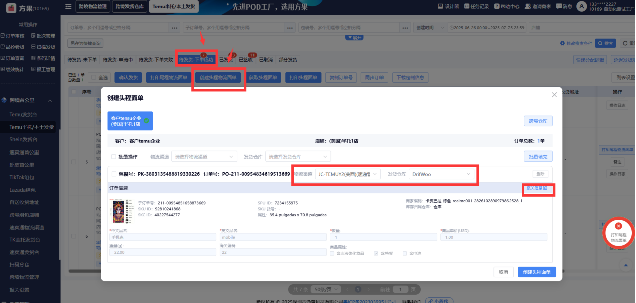This screenshot has height=303, width=636.
Task: Toggle the 含特货 checkbox
Action: pyautogui.click(x=376, y=253)
